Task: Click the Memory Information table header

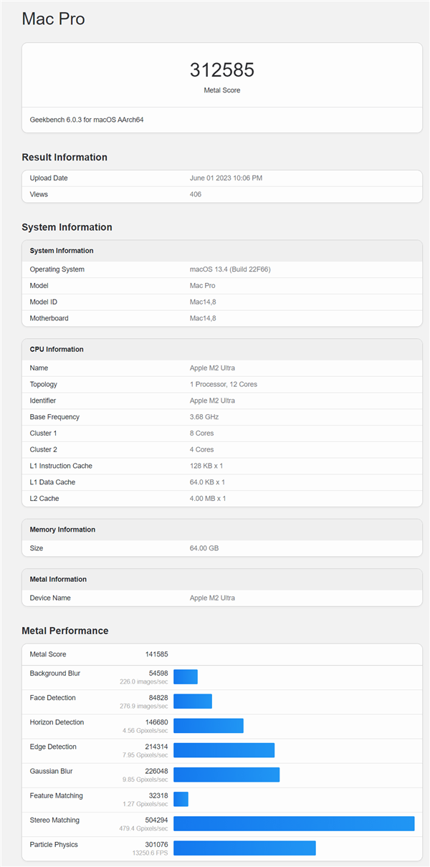Action: pyautogui.click(x=62, y=530)
